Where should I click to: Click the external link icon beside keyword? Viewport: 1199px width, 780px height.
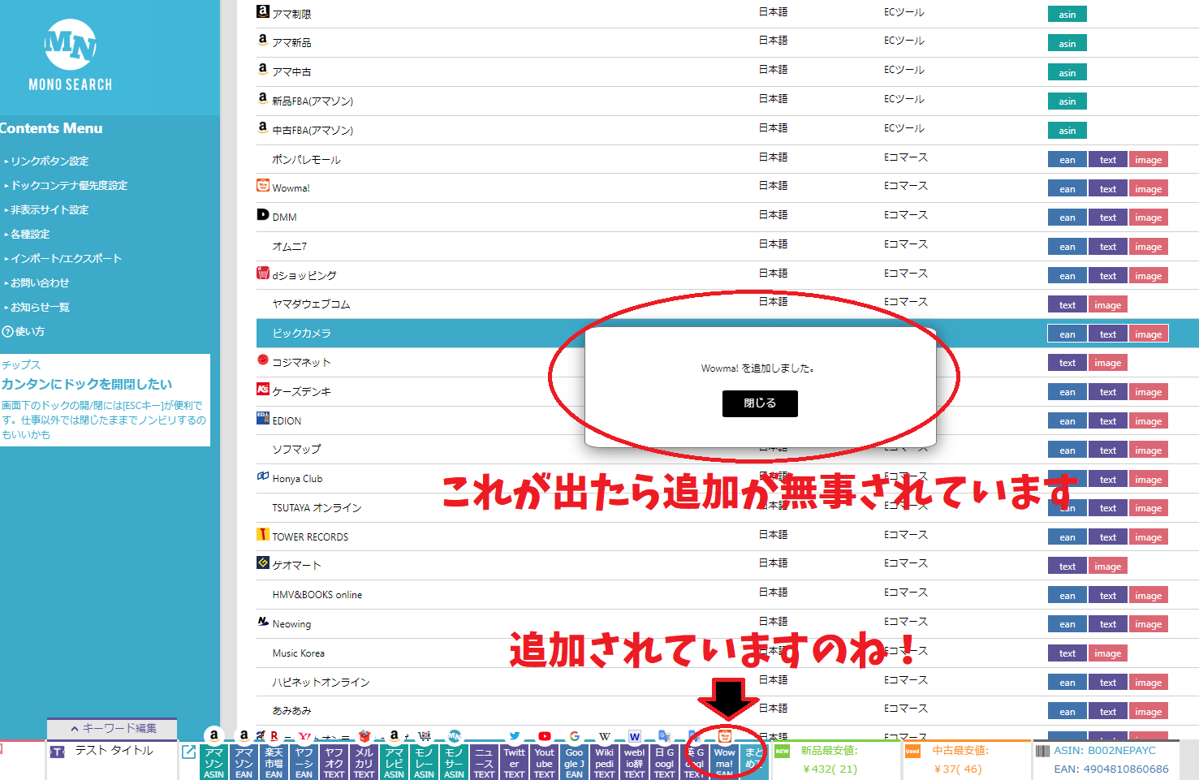[x=188, y=752]
